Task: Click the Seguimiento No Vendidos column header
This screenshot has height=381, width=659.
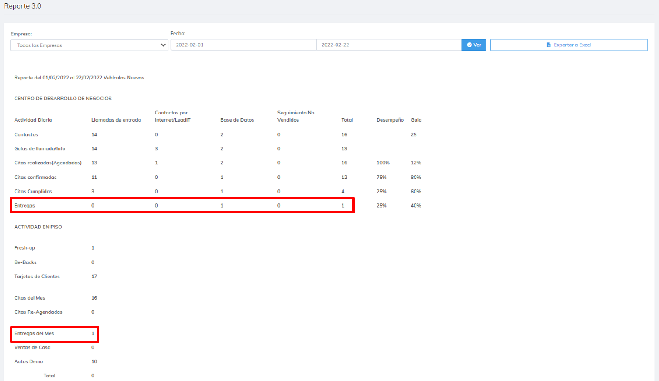Action: [x=296, y=116]
